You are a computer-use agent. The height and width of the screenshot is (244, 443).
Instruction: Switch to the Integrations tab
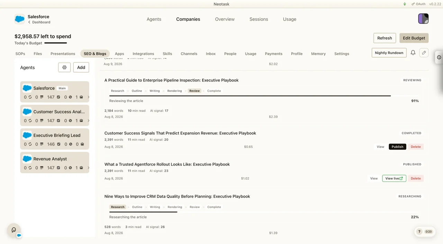coord(143,54)
